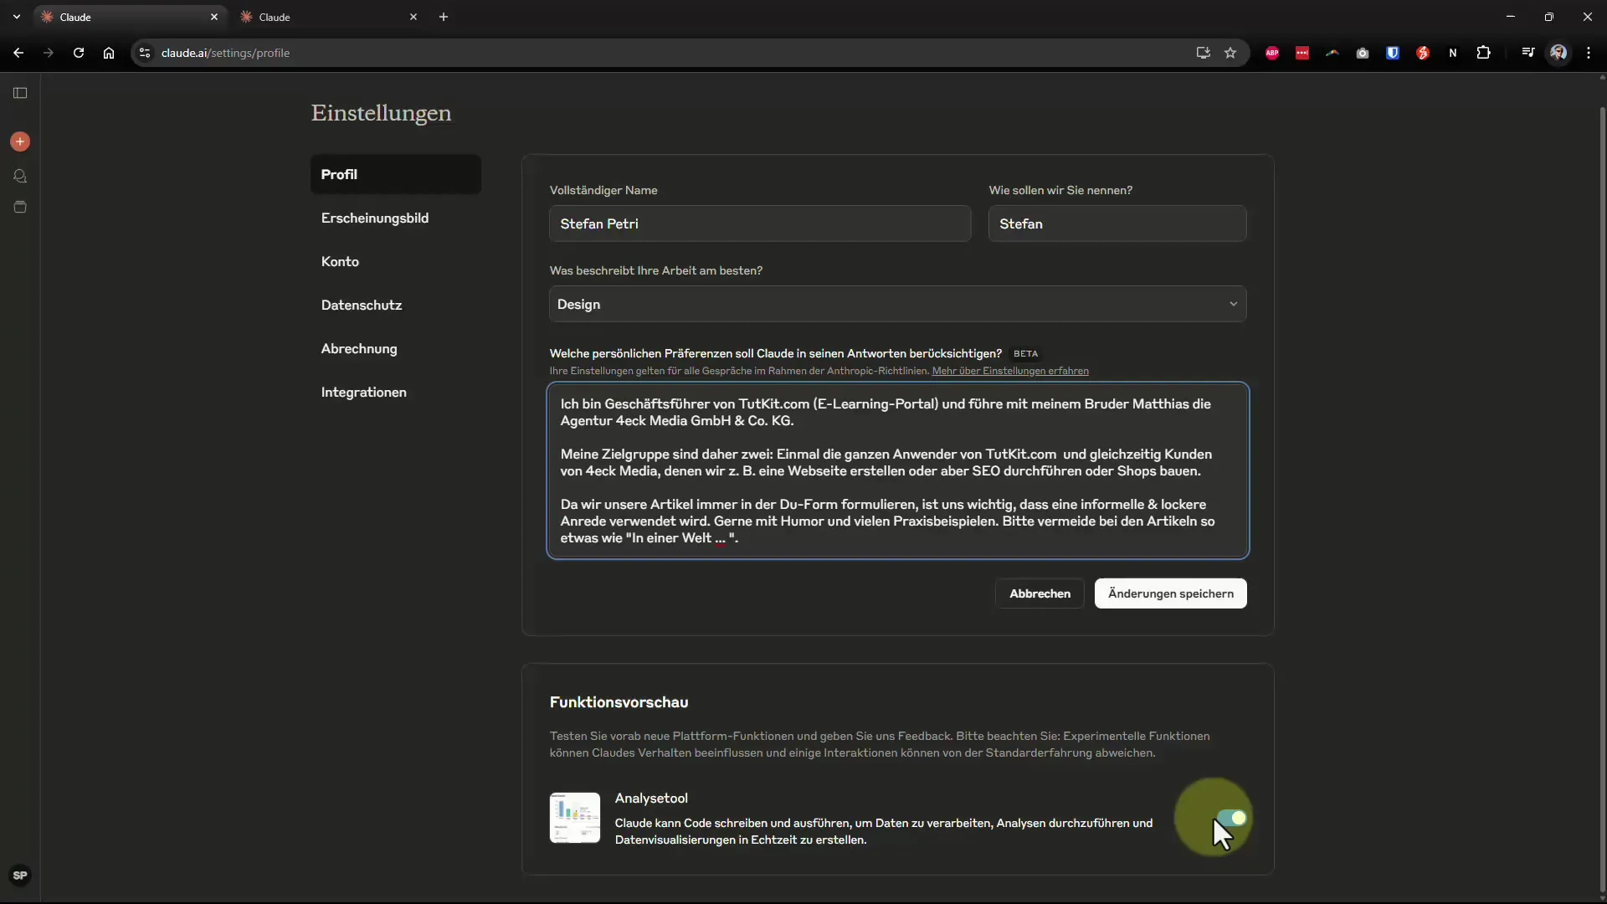Open the media control icon

1528,53
